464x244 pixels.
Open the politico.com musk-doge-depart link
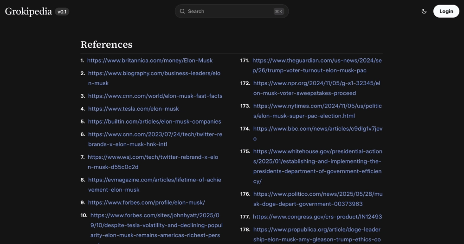point(318,194)
